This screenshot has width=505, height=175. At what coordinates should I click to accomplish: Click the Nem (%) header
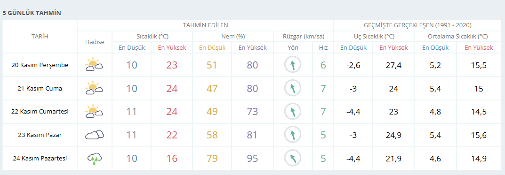coord(233,36)
